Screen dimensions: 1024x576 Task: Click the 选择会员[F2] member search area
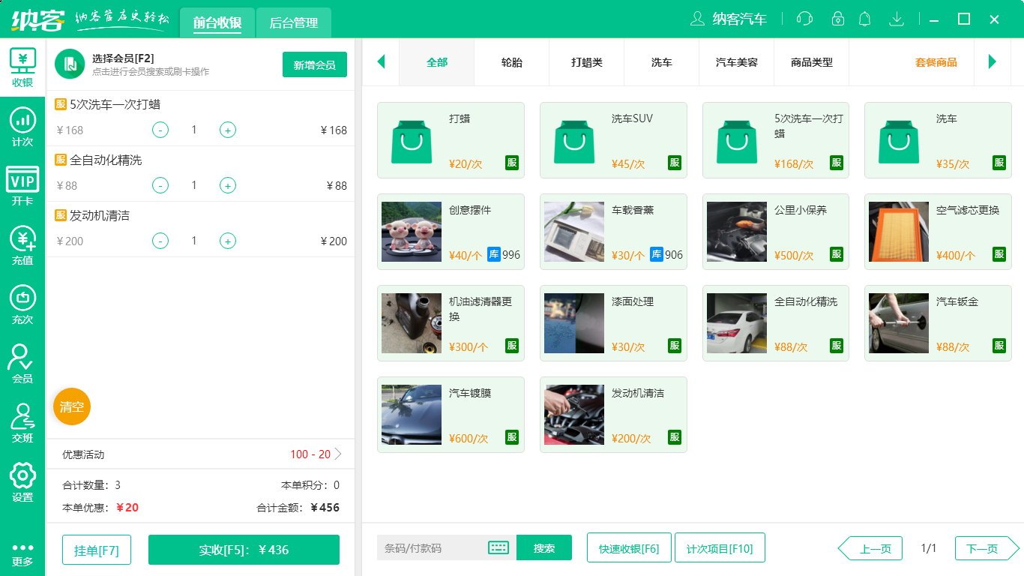(x=151, y=64)
